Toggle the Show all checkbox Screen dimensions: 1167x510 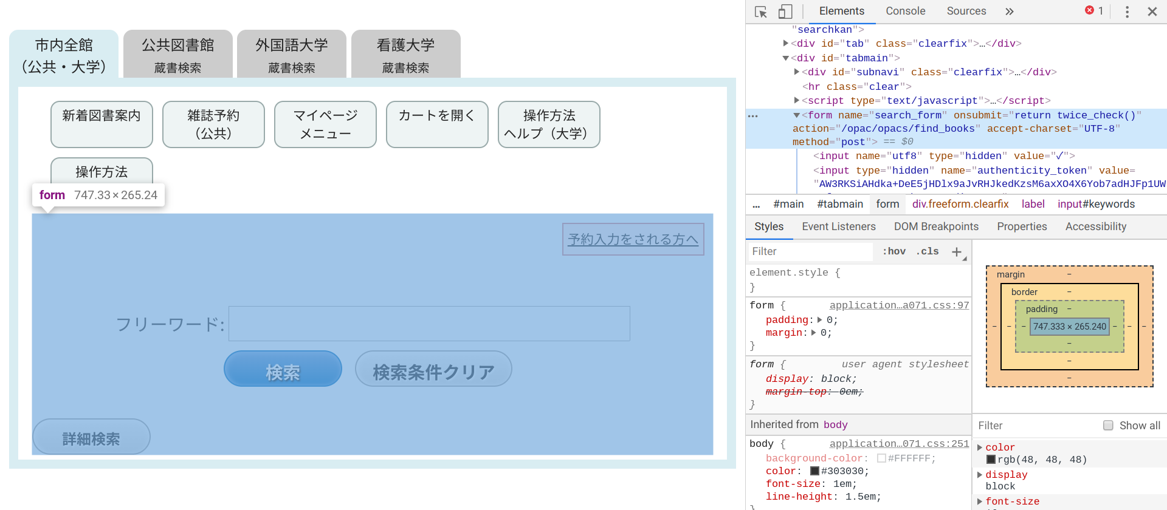point(1108,426)
